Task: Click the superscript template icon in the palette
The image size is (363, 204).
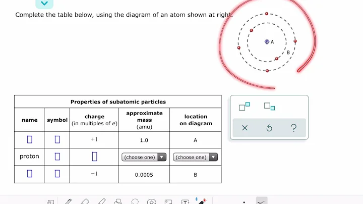Action: [x=244, y=107]
